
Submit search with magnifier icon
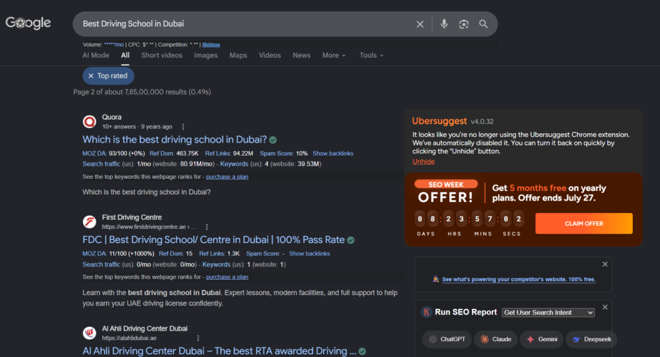[483, 24]
